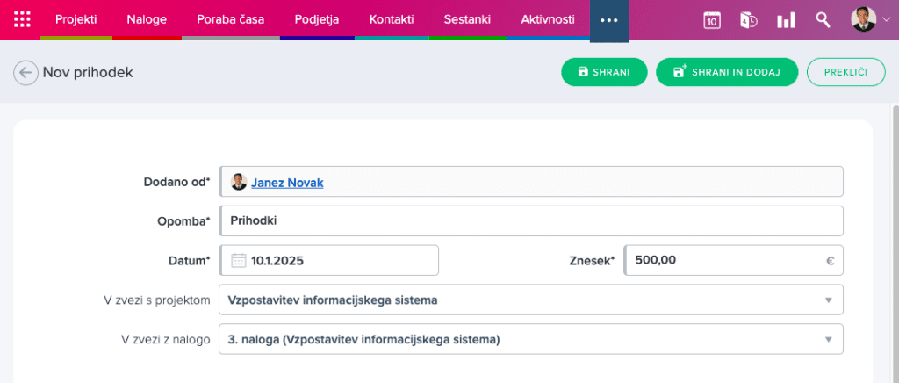Cancel with the Prekliči button

(x=845, y=72)
